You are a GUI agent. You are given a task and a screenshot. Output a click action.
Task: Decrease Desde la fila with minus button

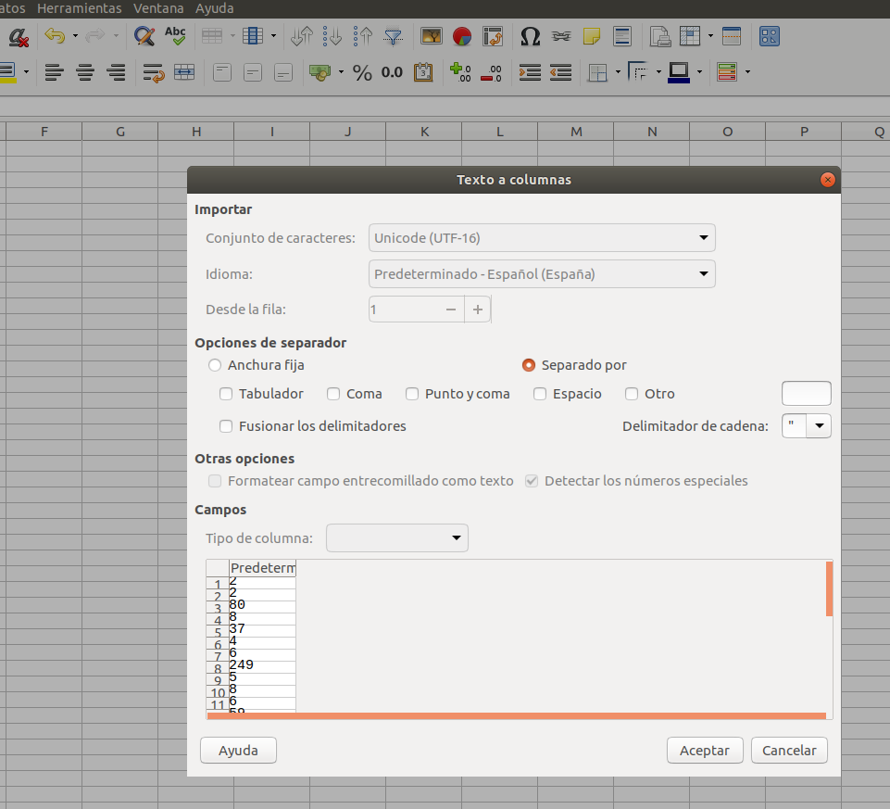[451, 310]
